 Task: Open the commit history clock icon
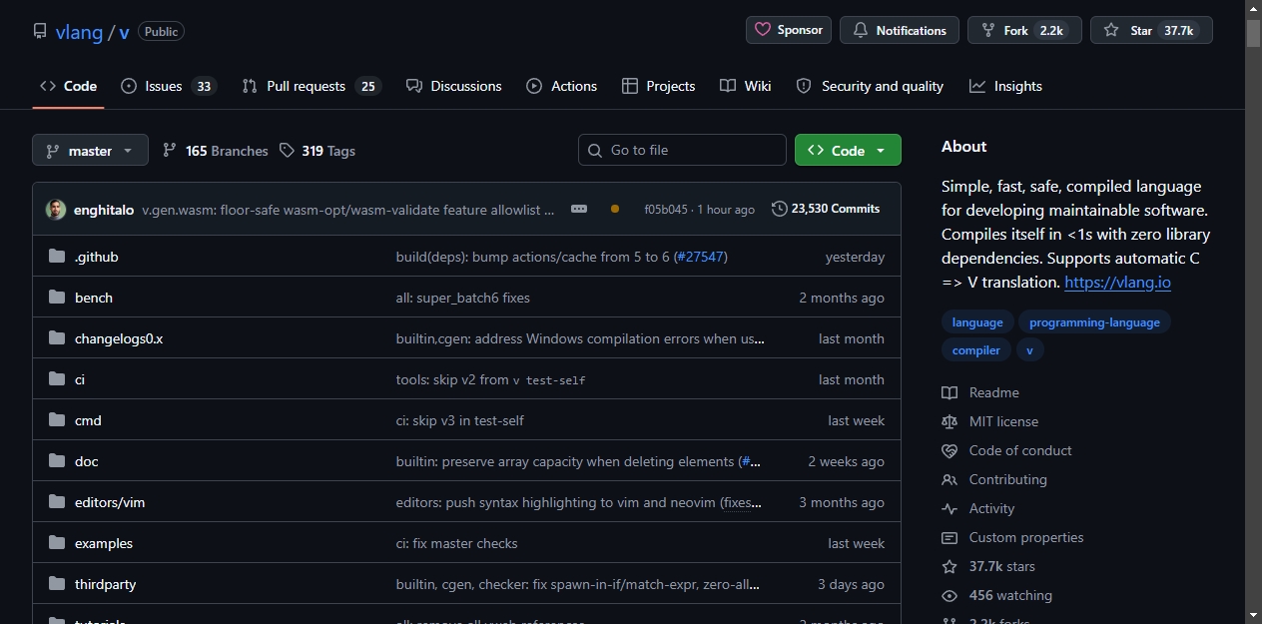pos(779,209)
